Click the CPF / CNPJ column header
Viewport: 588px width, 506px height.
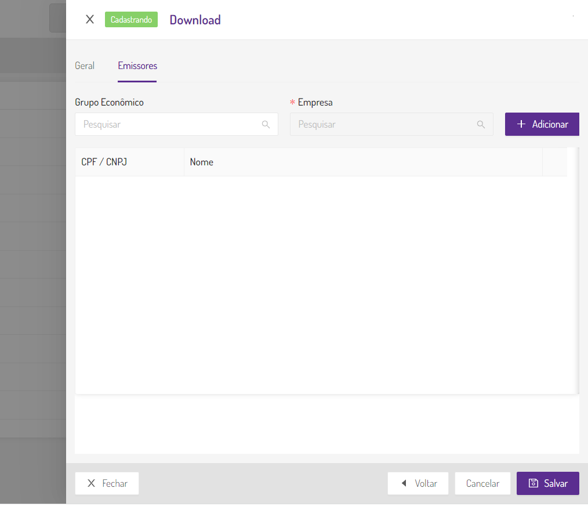104,162
